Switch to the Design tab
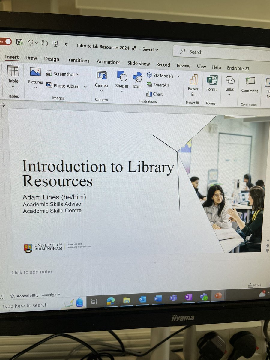 tap(51, 59)
